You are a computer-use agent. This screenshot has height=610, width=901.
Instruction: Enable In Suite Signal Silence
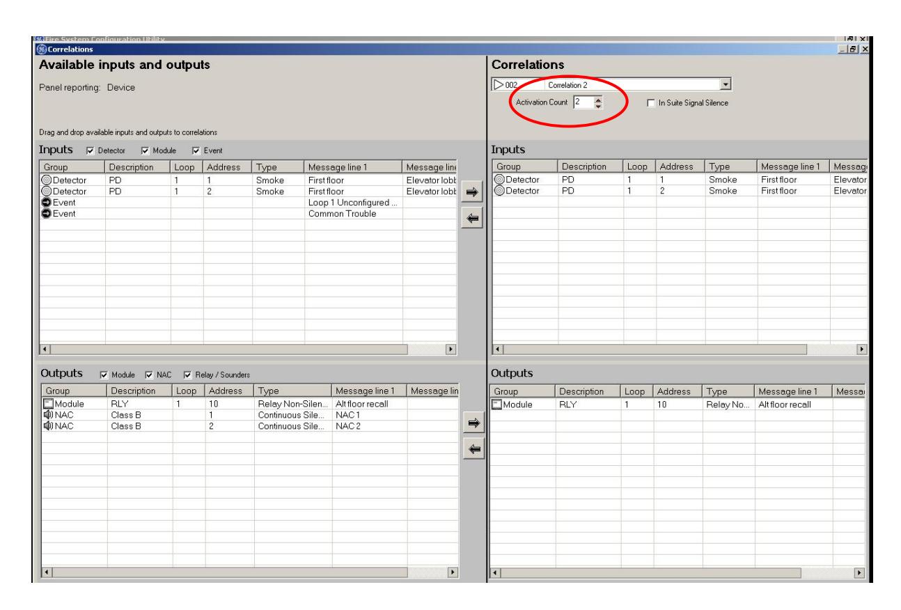[x=651, y=102]
